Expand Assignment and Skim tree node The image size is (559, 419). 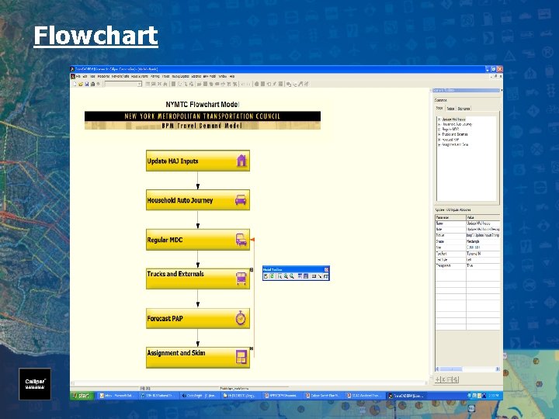[439, 144]
